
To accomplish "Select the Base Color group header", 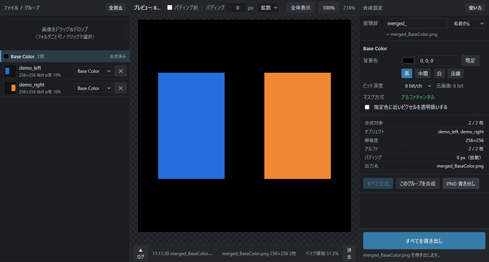I will 65,56.
